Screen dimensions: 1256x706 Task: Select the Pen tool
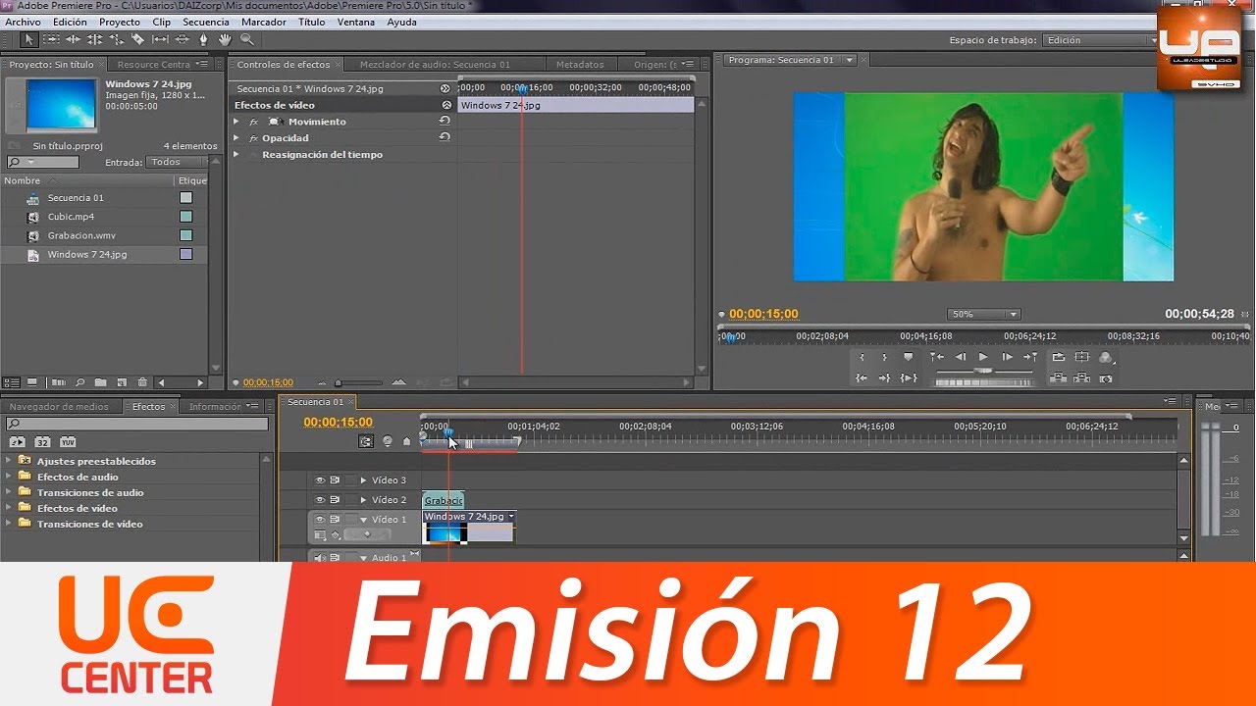(x=203, y=39)
